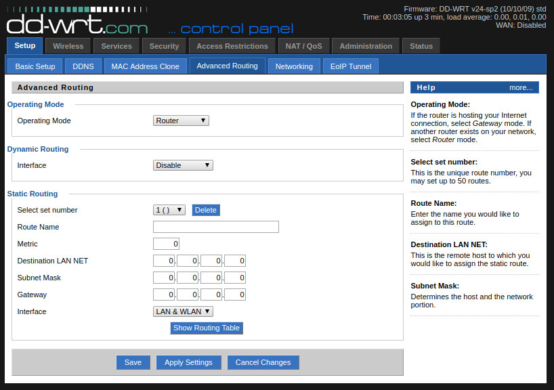Click third octet of Subnet Mask
The image size is (554, 390).
click(x=211, y=278)
